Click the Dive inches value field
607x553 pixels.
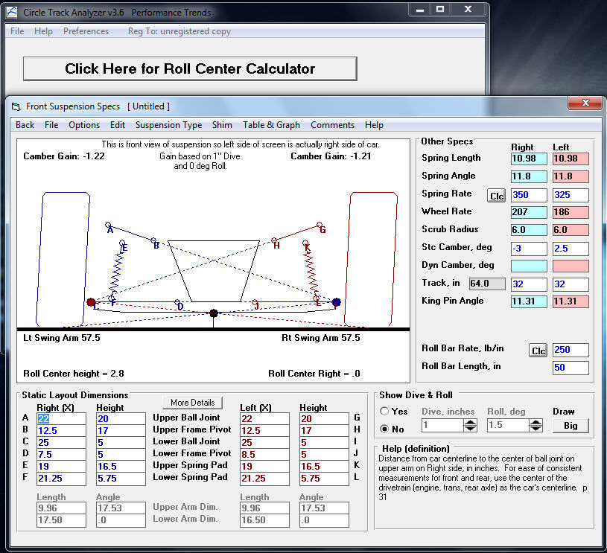click(x=442, y=425)
